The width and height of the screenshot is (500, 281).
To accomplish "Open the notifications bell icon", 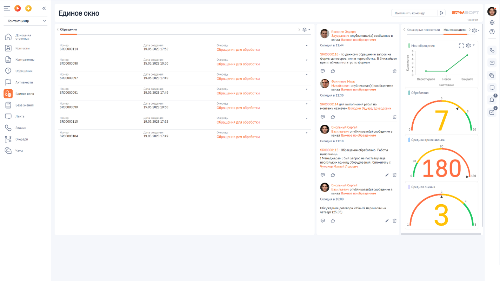I will (492, 100).
